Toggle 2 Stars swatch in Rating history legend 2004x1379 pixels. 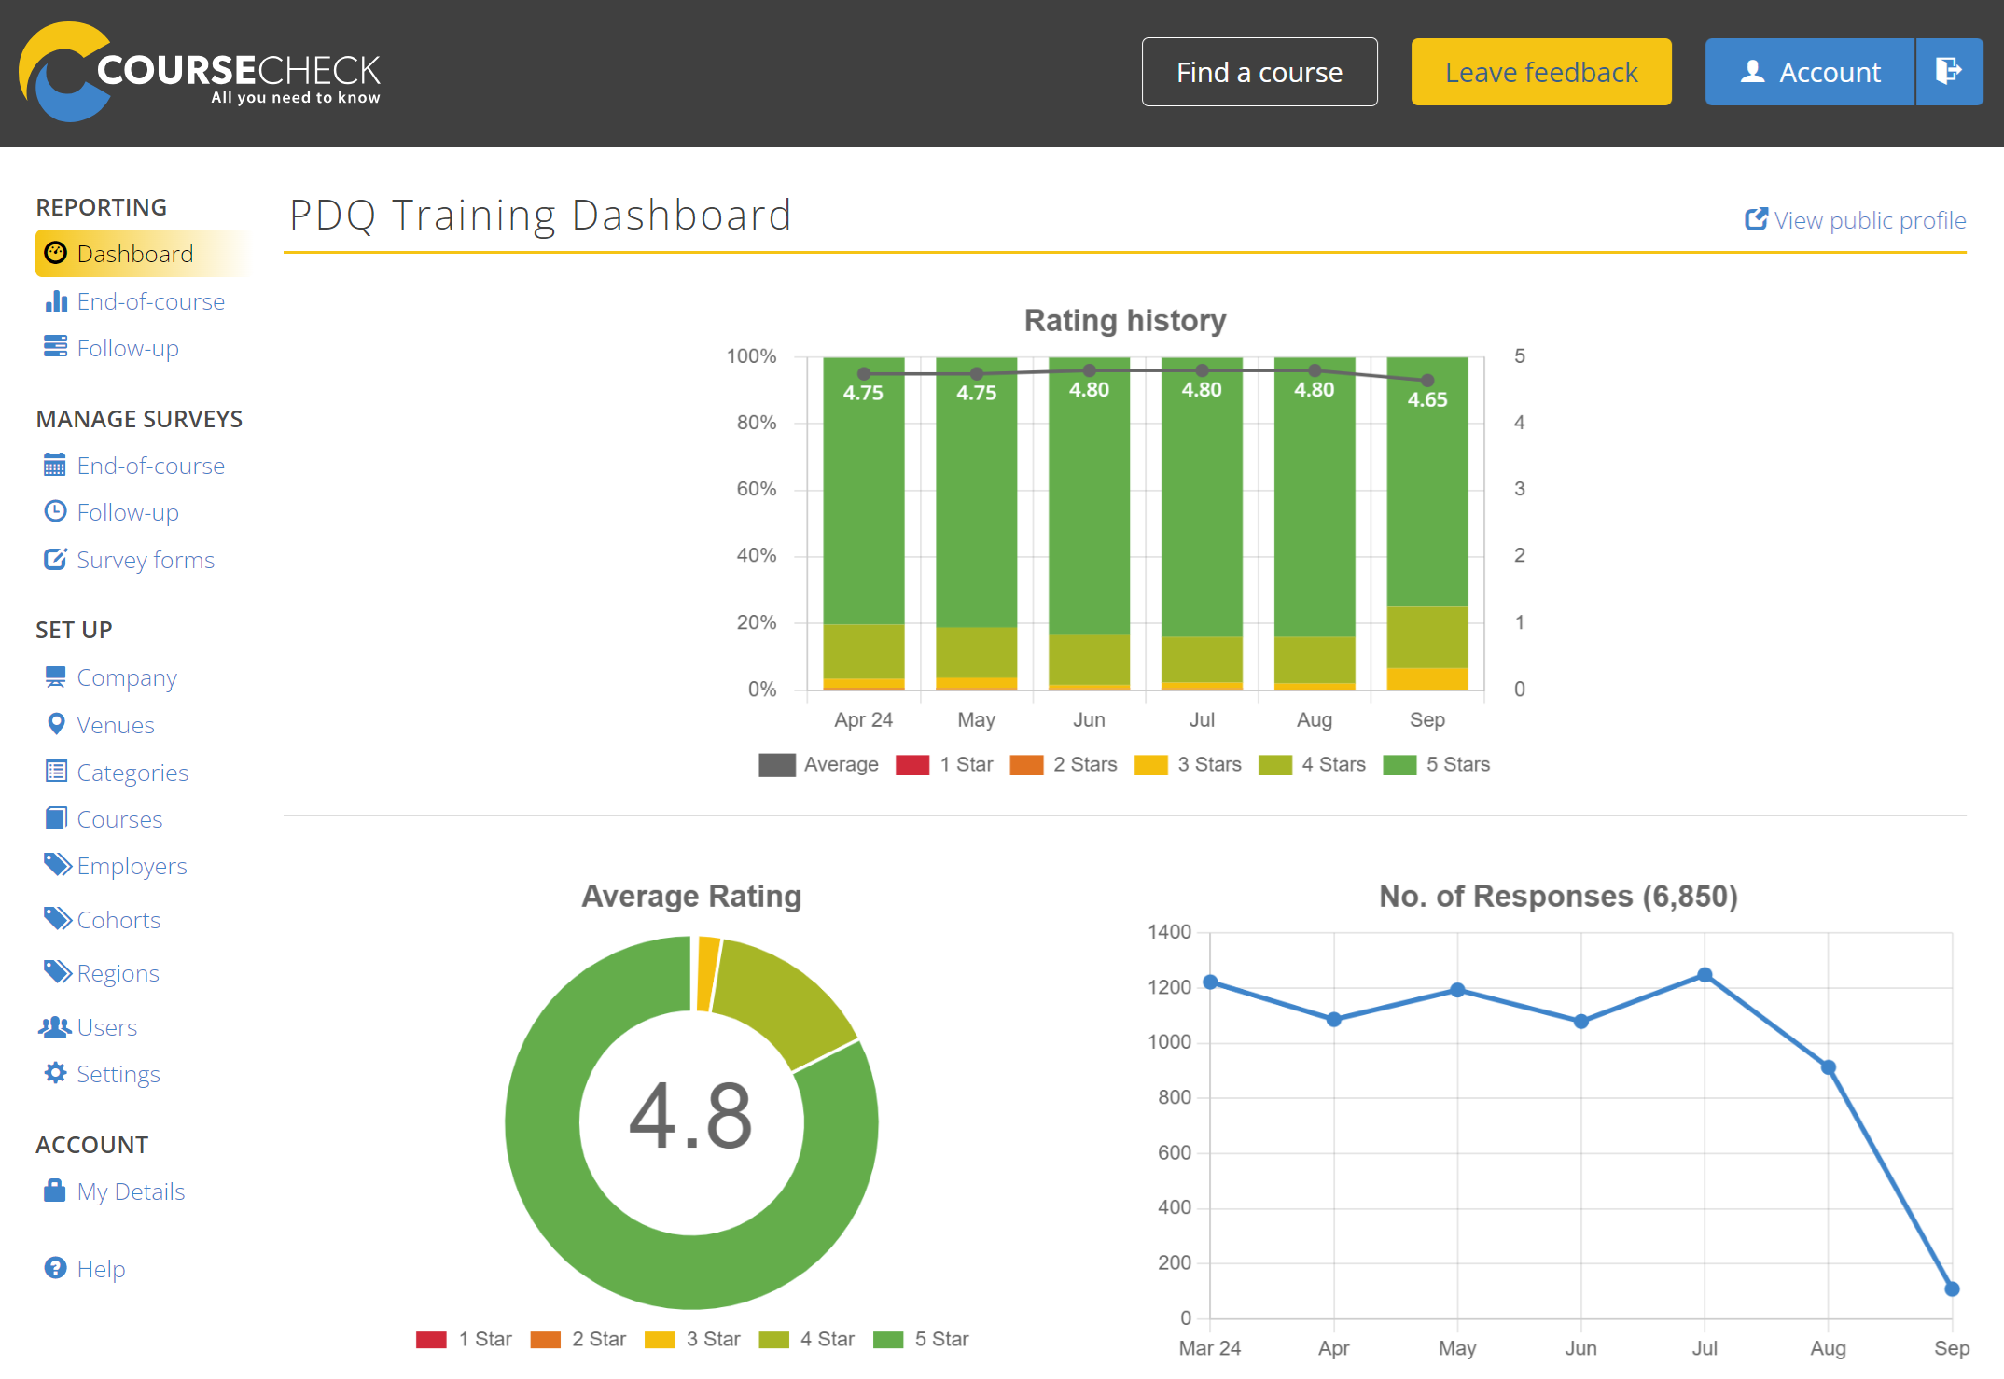[1026, 765]
